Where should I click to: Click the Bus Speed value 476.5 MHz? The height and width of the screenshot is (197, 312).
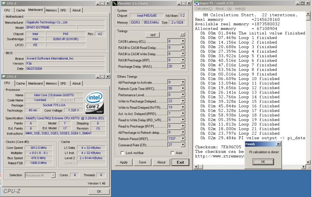(x=38, y=158)
